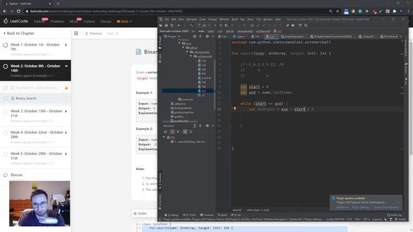The height and width of the screenshot is (232, 413).
Task: Click the Update All link in plugin notification
Action: (x=343, y=208)
